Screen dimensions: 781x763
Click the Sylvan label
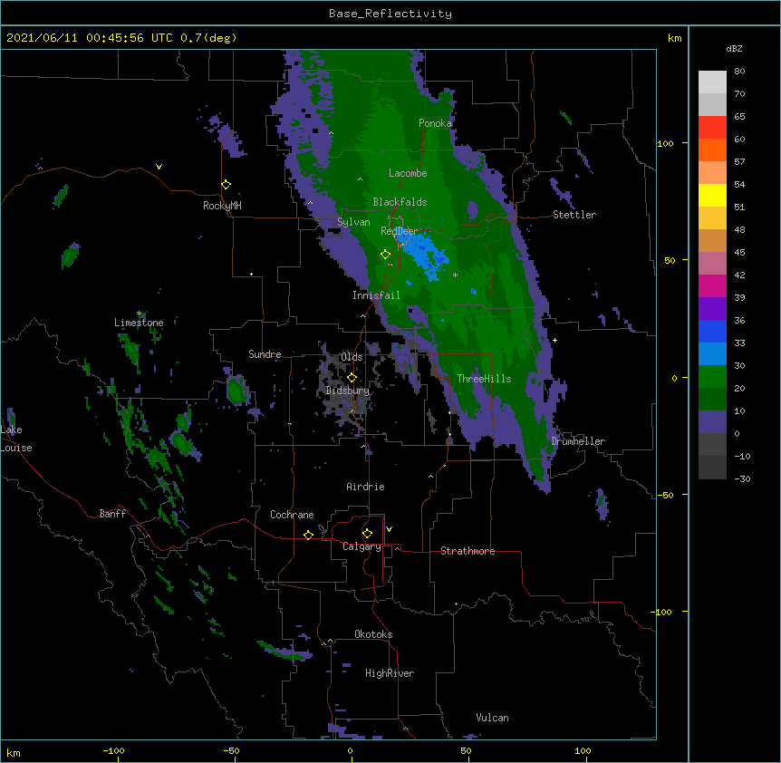(353, 222)
